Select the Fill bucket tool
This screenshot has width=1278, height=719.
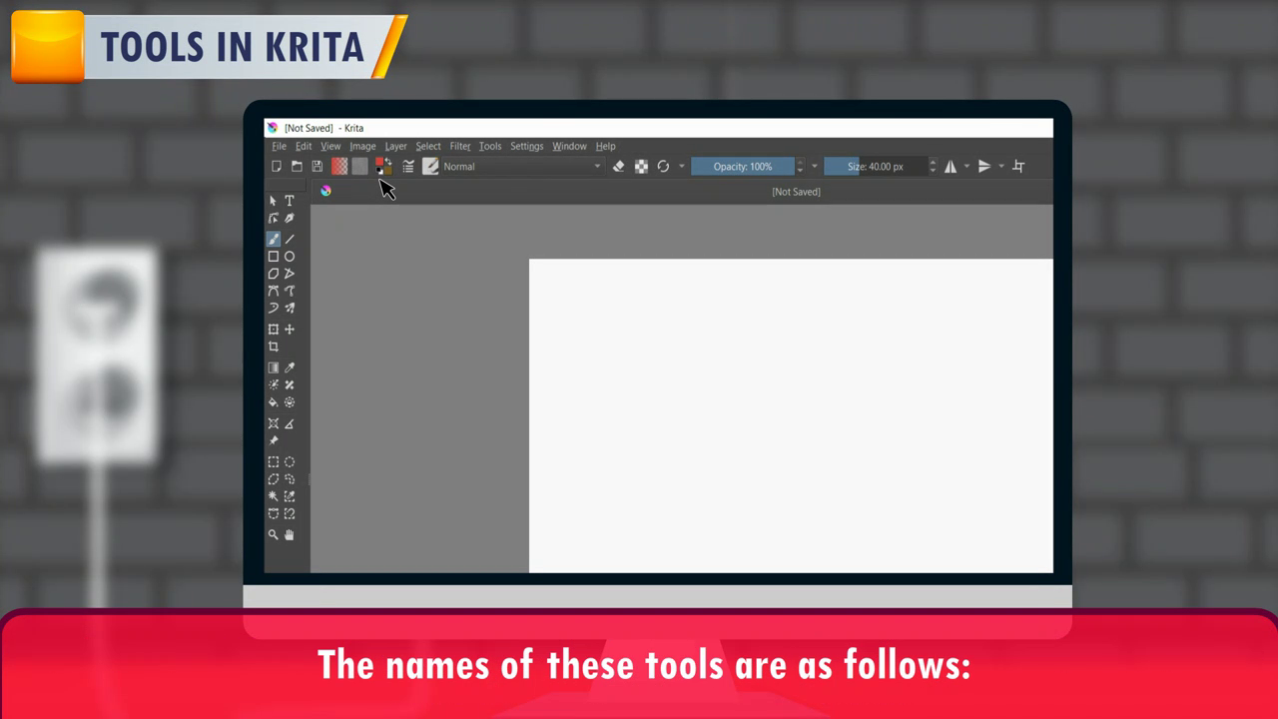[273, 402]
